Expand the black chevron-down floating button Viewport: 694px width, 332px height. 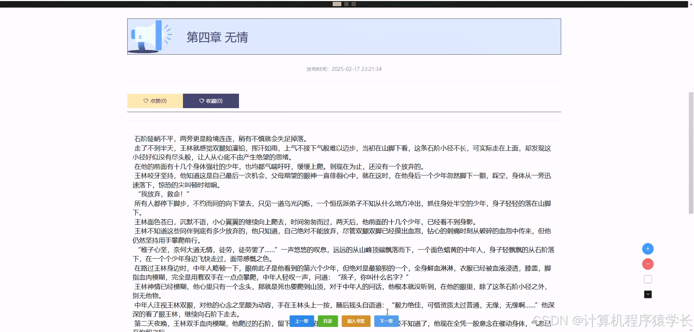tap(648, 294)
